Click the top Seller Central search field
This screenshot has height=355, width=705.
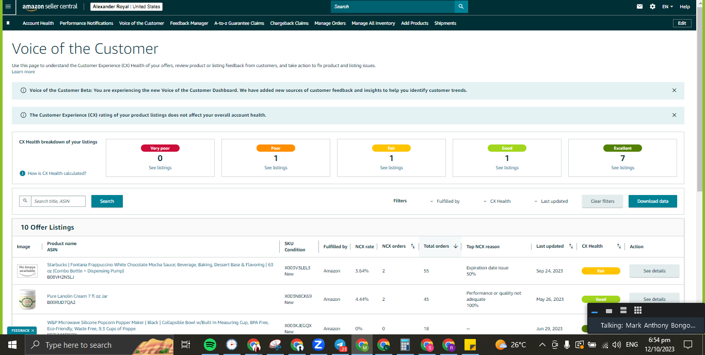click(393, 7)
